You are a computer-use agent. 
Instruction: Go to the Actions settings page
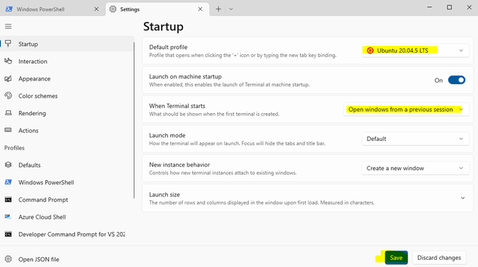[67, 130]
